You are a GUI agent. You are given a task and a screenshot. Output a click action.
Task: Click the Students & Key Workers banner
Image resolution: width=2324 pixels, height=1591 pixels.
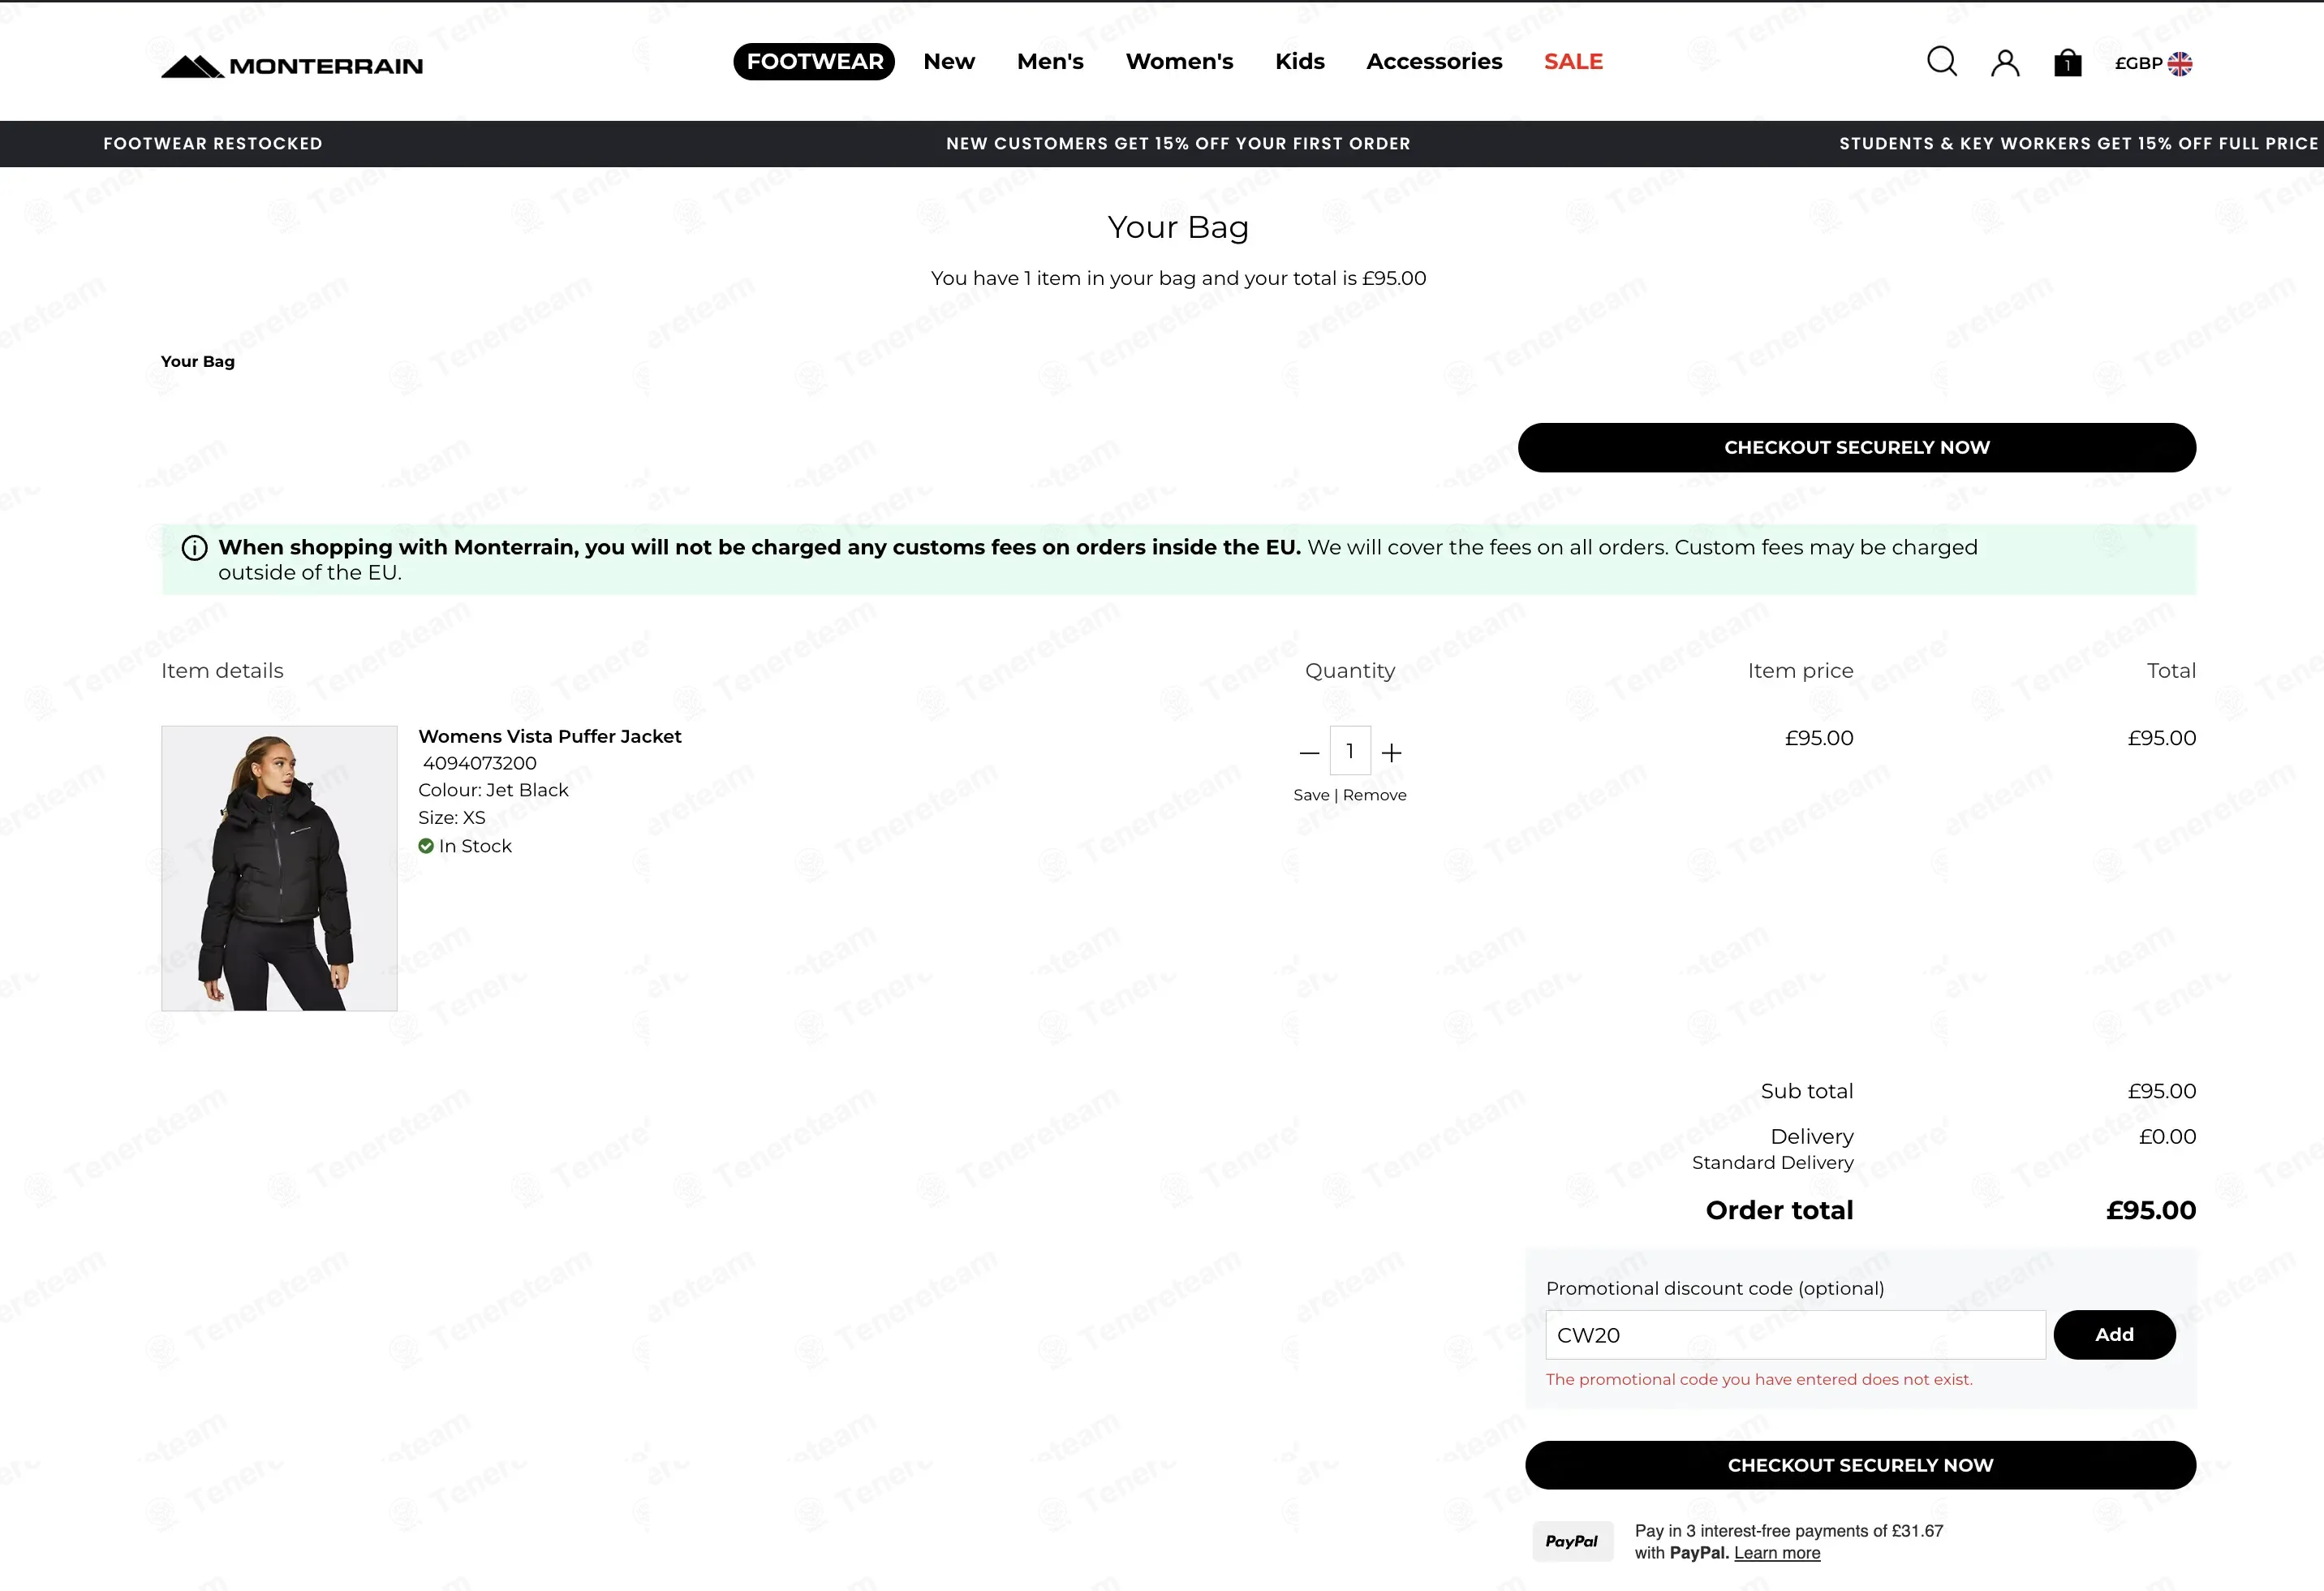point(2079,144)
